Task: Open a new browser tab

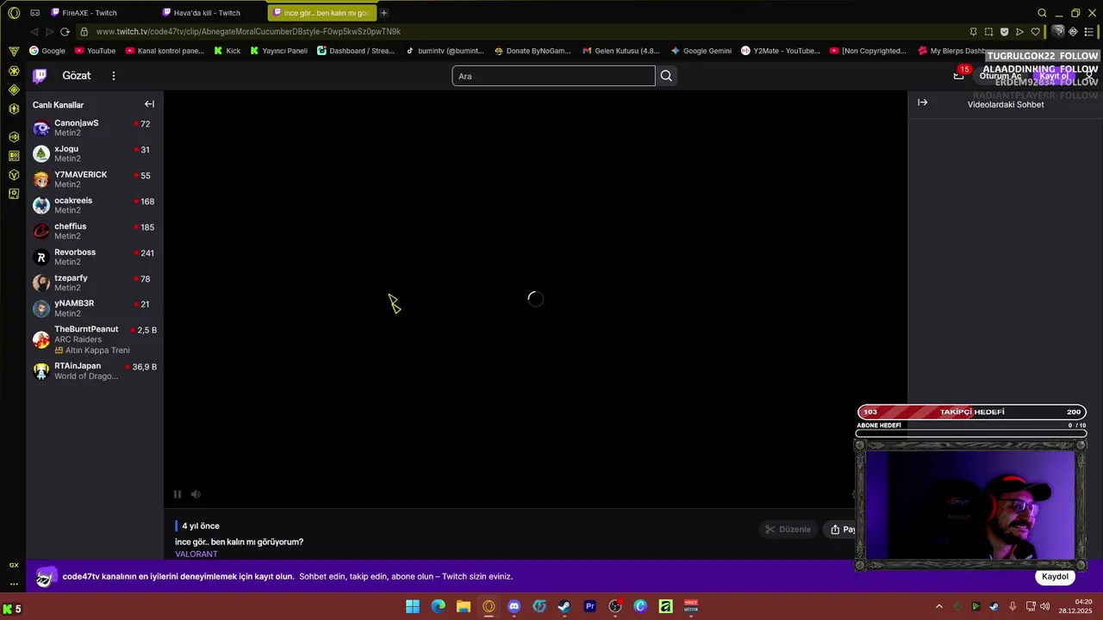Action: pyautogui.click(x=384, y=13)
